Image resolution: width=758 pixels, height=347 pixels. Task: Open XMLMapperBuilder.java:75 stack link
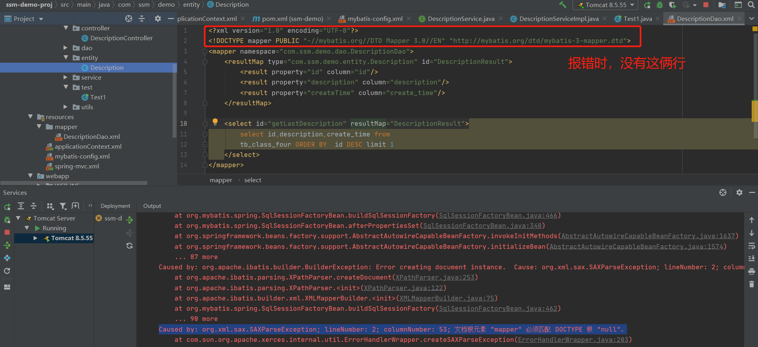coord(447,298)
